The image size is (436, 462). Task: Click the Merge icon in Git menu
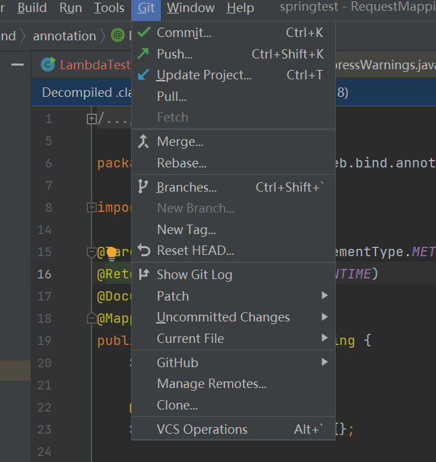coord(143,141)
